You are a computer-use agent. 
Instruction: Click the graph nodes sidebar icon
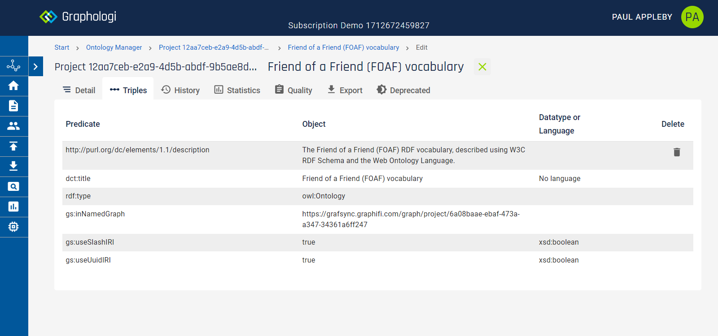(x=13, y=66)
